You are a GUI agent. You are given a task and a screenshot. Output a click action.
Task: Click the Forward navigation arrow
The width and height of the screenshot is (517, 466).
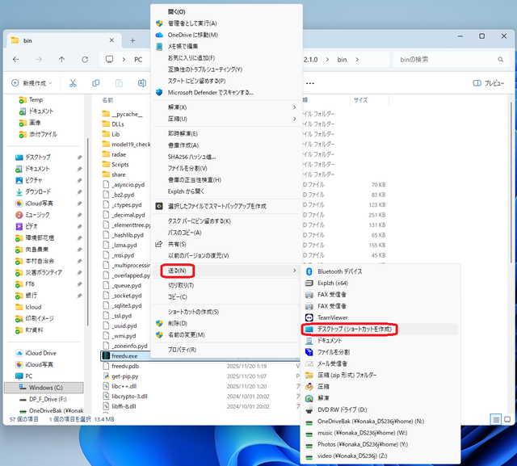click(39, 59)
